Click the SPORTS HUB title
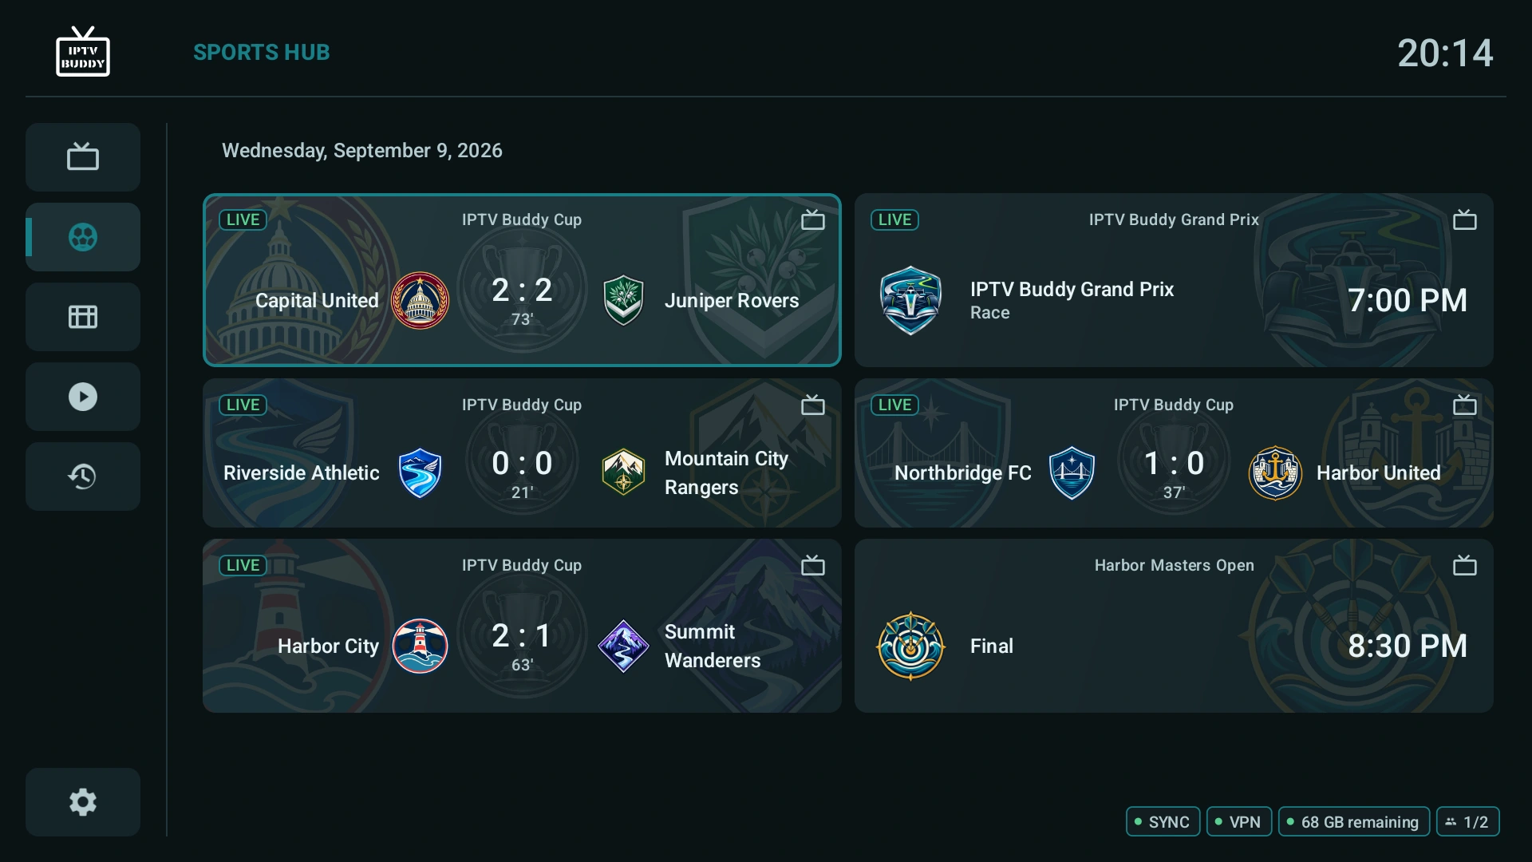 (x=262, y=53)
